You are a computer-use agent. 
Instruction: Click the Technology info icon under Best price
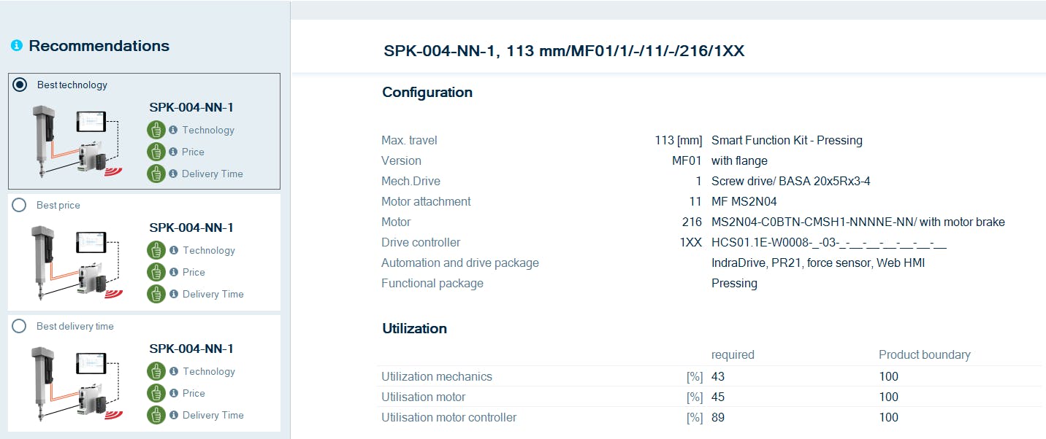click(174, 250)
